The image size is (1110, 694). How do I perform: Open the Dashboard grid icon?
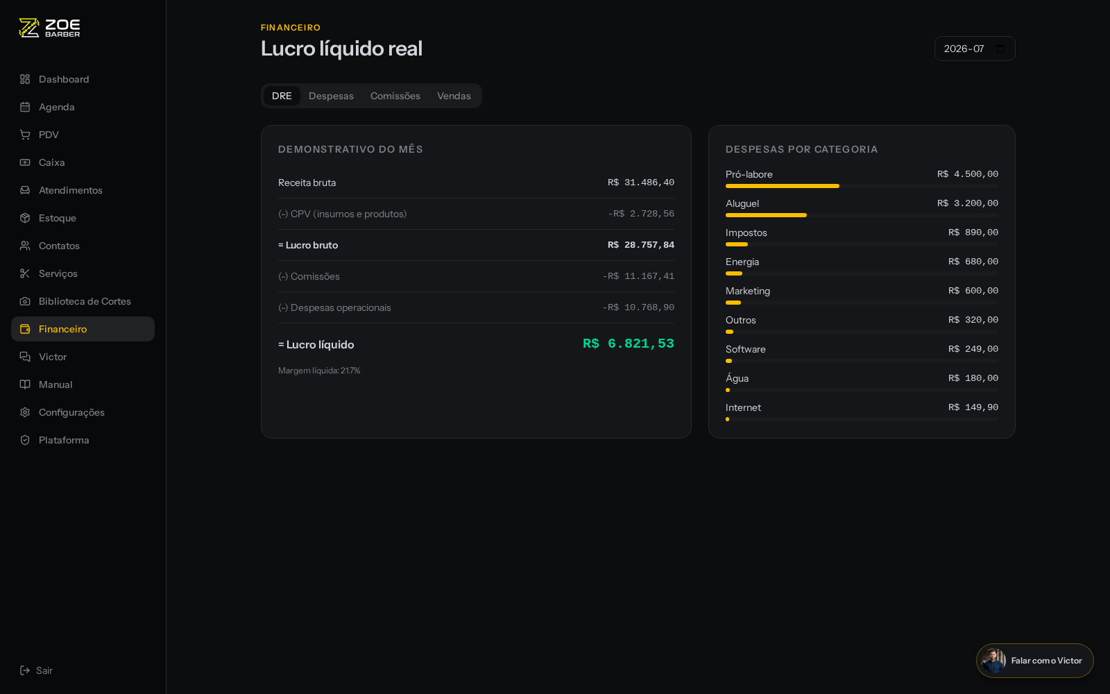(25, 79)
